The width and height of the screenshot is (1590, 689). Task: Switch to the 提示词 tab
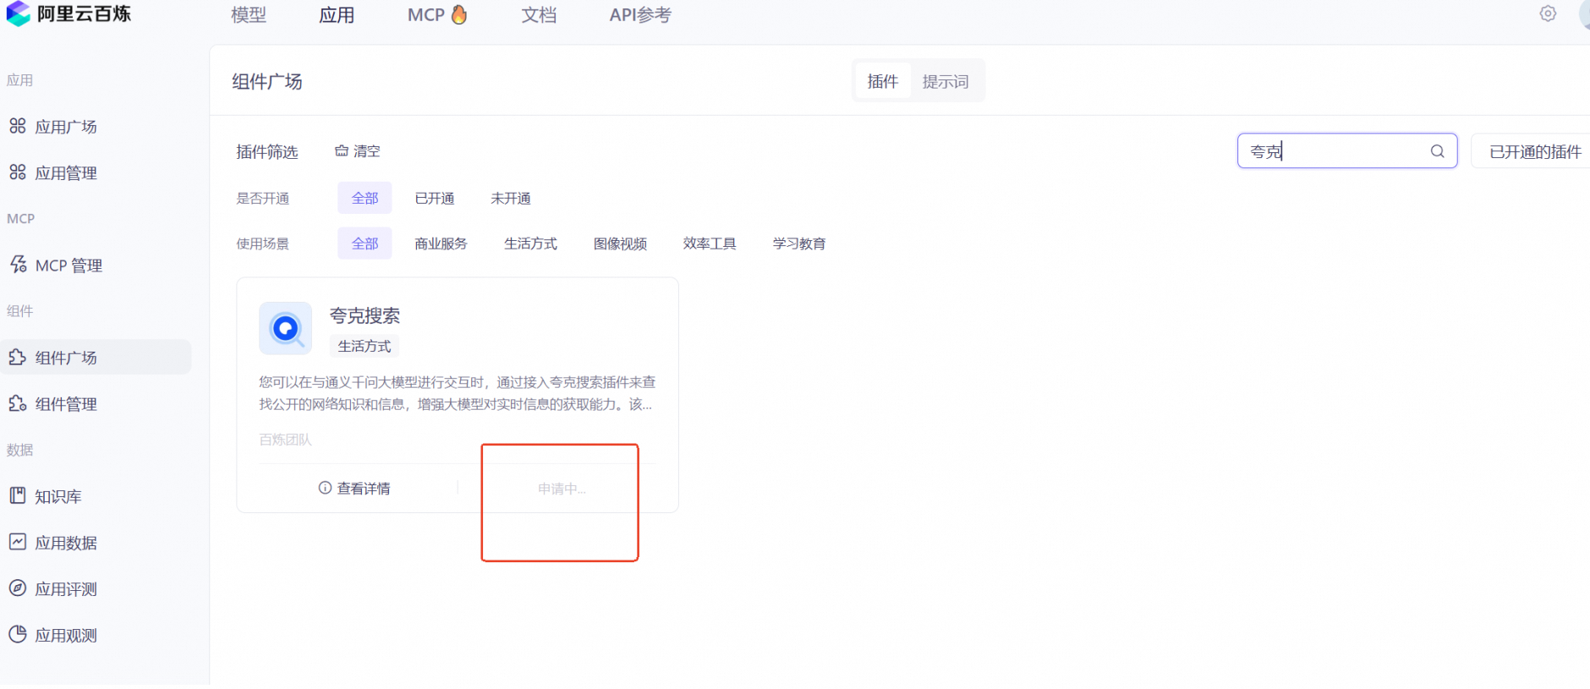[946, 81]
